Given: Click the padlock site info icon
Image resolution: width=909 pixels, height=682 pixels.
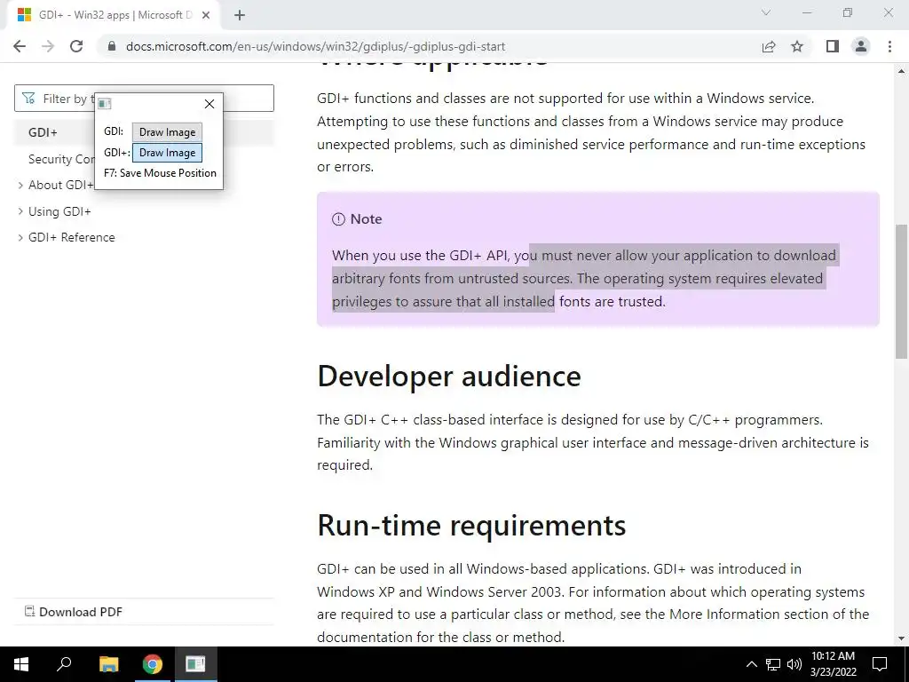Looking at the screenshot, I should (x=112, y=46).
